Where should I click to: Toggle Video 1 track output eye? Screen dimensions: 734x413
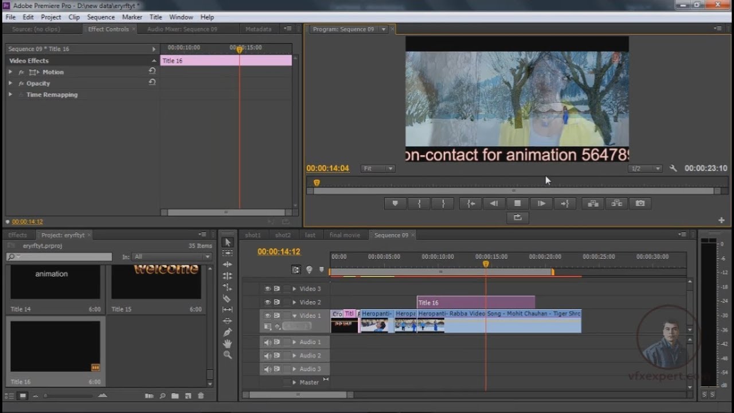pyautogui.click(x=268, y=315)
